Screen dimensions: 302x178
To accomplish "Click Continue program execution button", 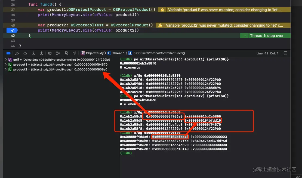I will pyautogui.click(x=17, y=53).
